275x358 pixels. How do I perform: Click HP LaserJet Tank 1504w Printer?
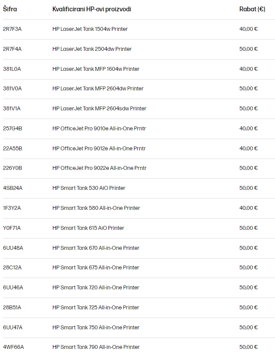[x=90, y=29]
